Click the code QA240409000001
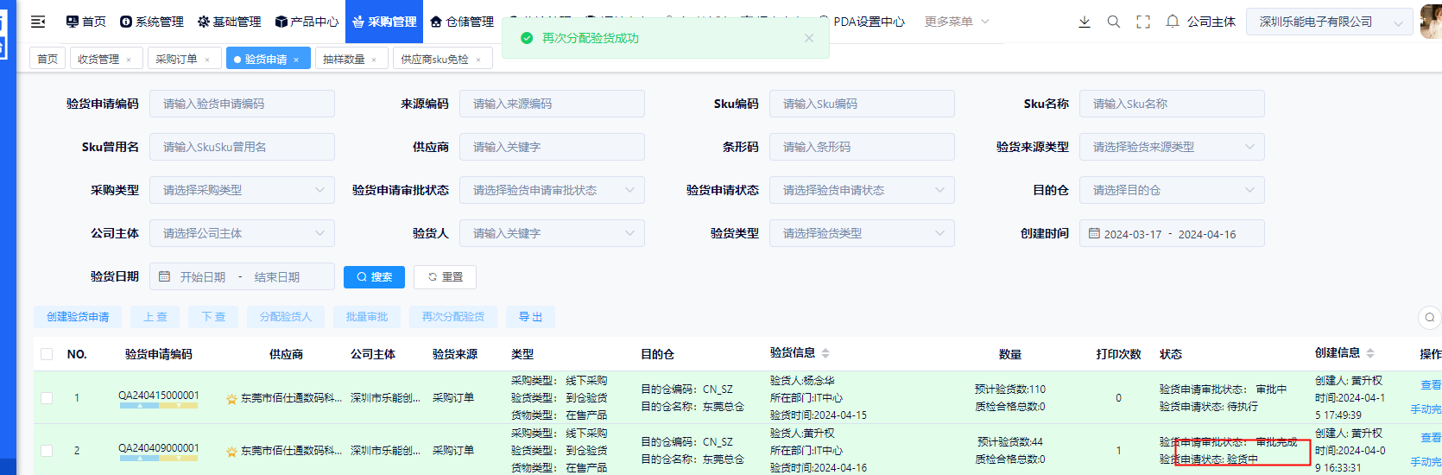1442x475 pixels. click(159, 447)
